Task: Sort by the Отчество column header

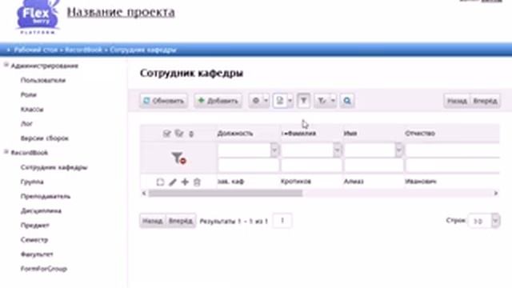Action: click(x=420, y=134)
